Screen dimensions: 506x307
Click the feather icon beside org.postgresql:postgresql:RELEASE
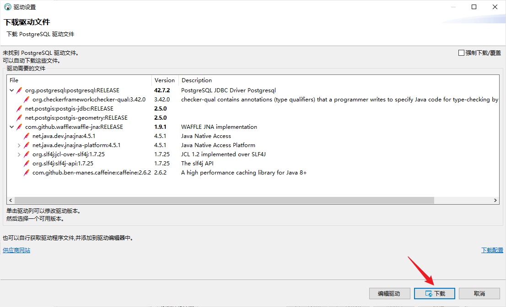point(19,90)
